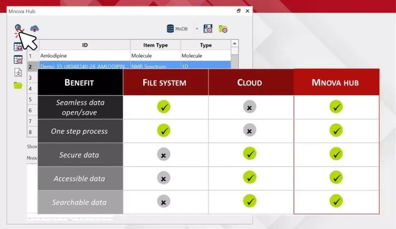Image resolution: width=396 pixels, height=229 pixels.
Task: Click the table scrollbar up arrow
Action: [x=234, y=43]
